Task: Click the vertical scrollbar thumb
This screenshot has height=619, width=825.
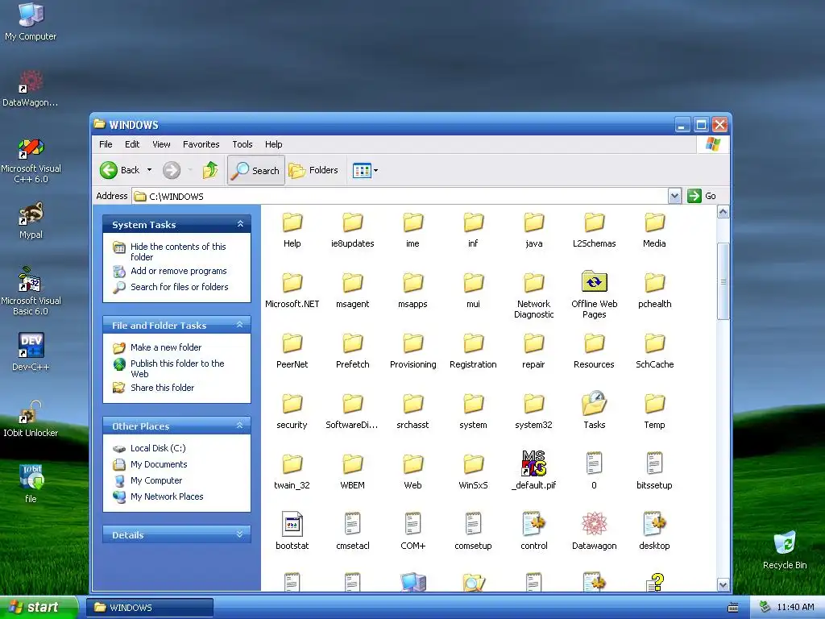Action: [x=723, y=281]
